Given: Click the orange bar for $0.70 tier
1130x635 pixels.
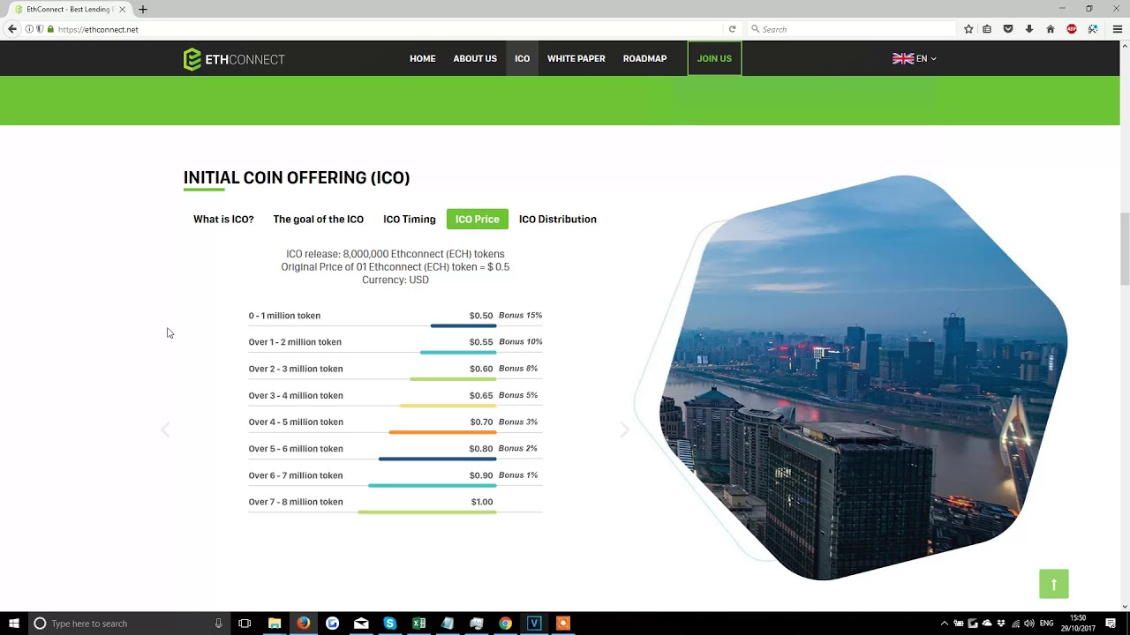Looking at the screenshot, I should [442, 432].
